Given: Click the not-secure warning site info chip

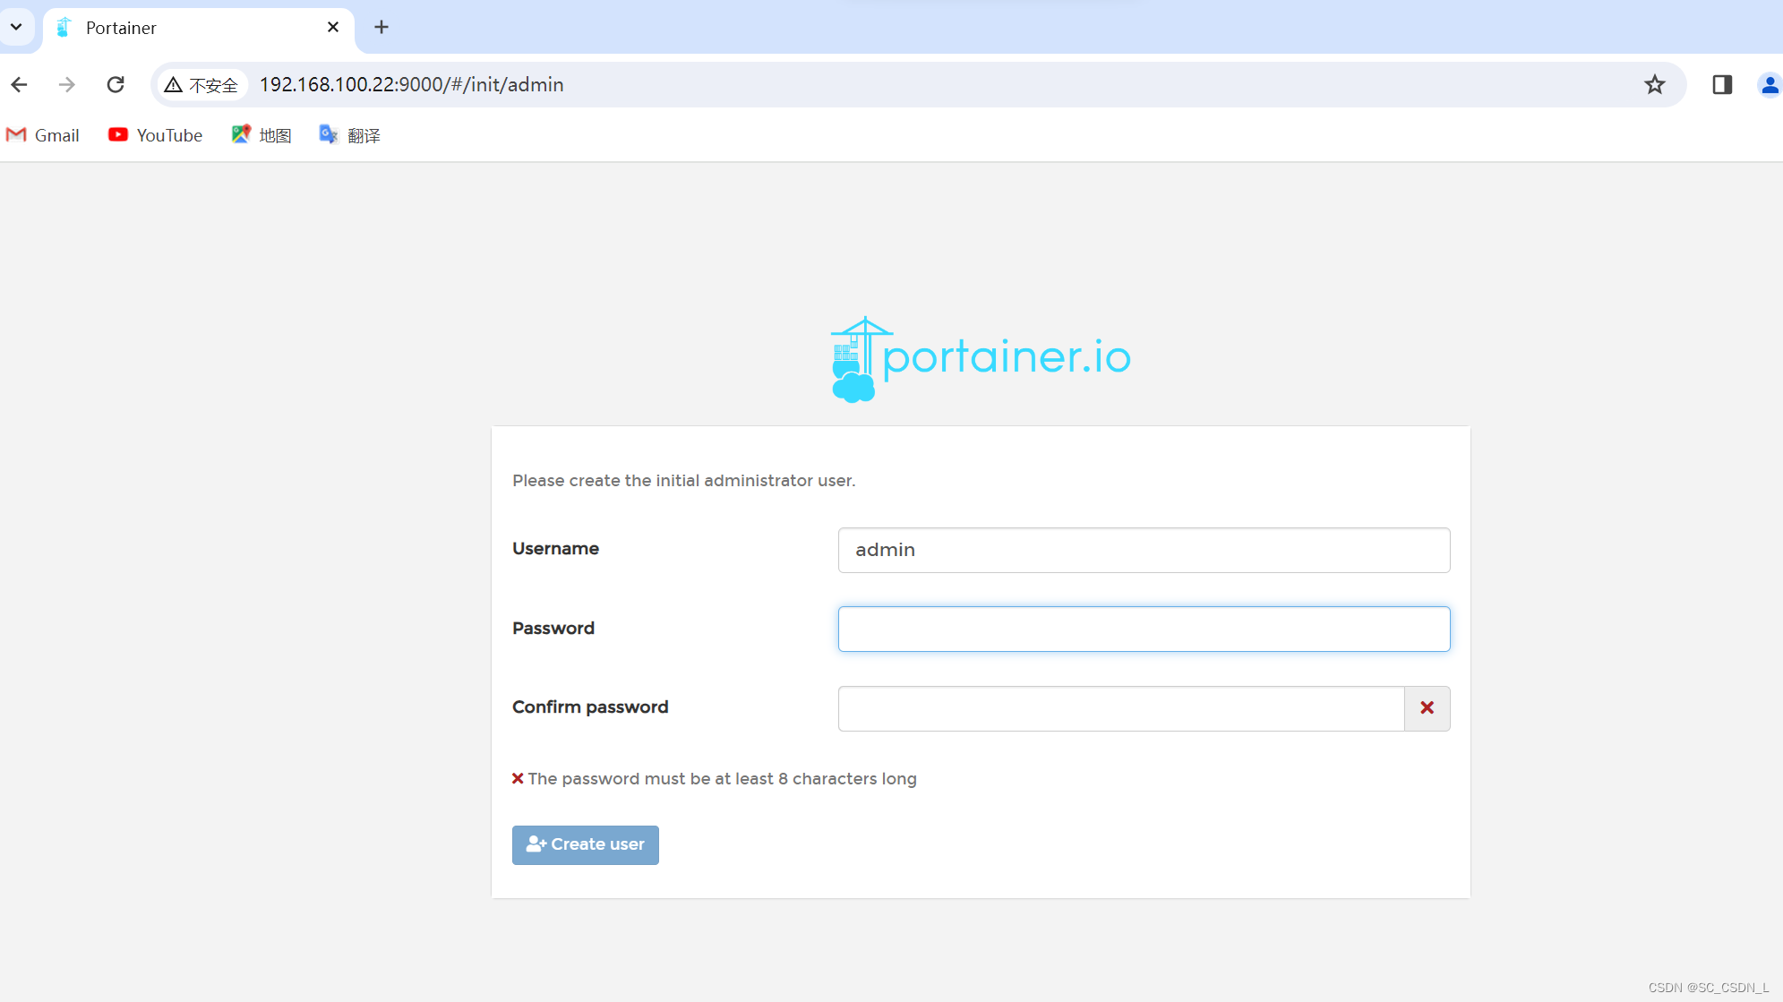Looking at the screenshot, I should coord(201,85).
